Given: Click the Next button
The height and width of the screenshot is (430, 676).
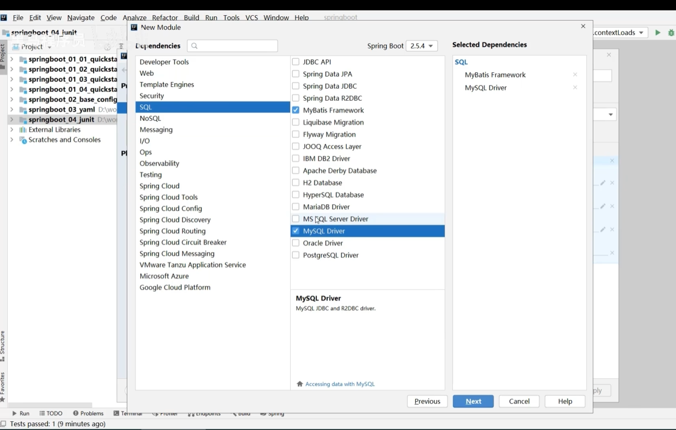Looking at the screenshot, I should pos(474,401).
